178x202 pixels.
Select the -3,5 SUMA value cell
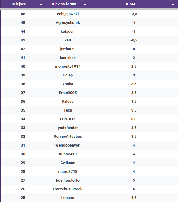(134, 14)
